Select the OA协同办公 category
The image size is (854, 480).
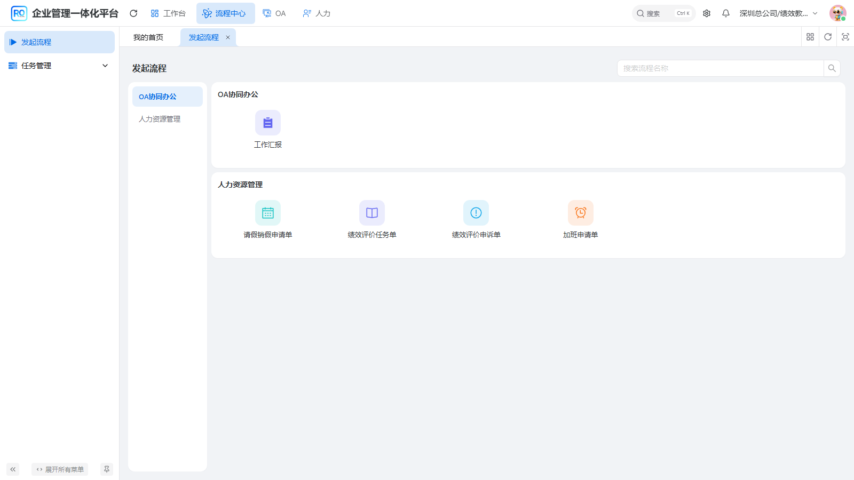point(168,97)
